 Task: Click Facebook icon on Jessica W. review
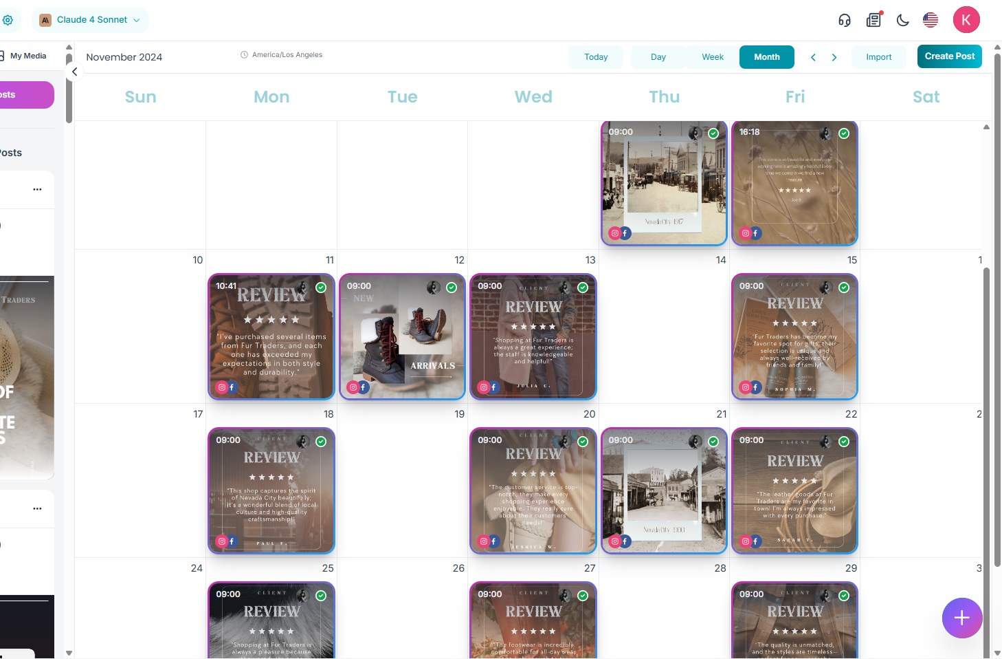tap(493, 541)
